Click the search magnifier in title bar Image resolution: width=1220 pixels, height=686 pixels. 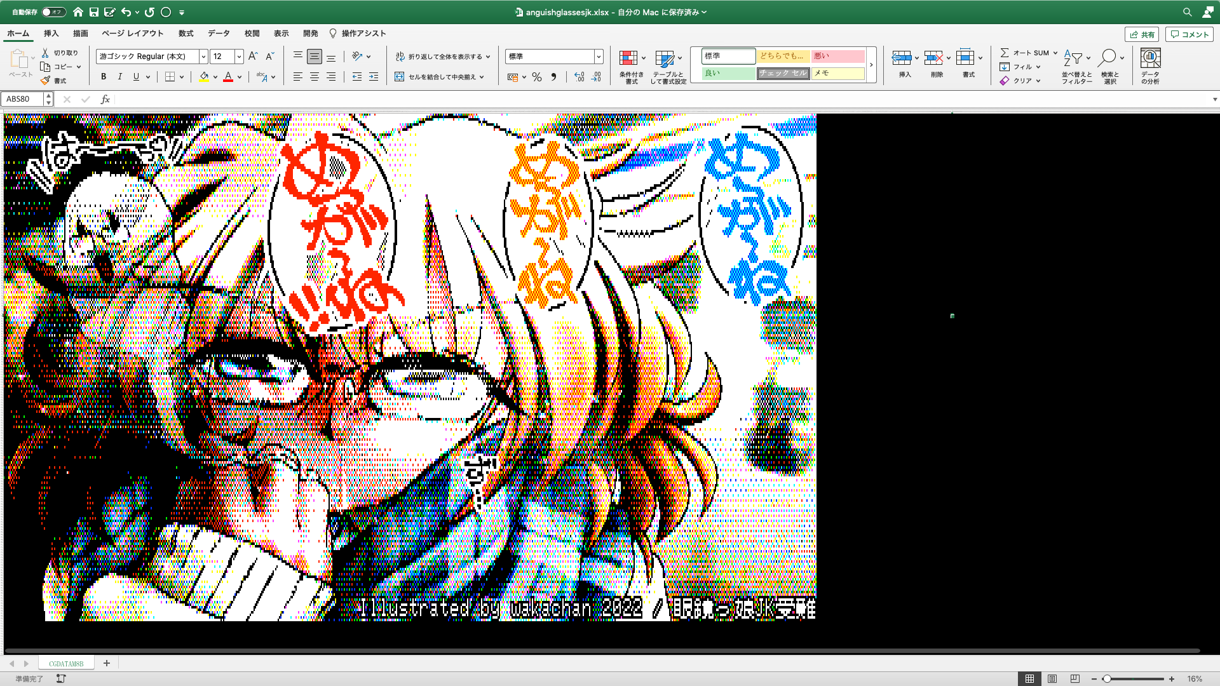[x=1187, y=12]
